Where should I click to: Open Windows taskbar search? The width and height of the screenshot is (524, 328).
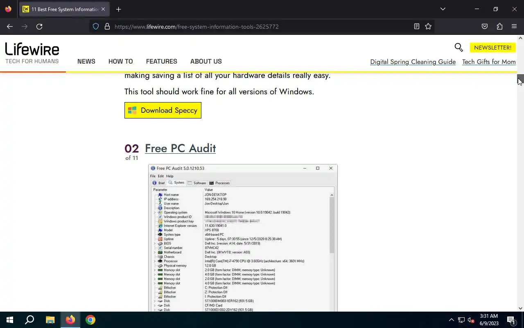[x=29, y=320]
